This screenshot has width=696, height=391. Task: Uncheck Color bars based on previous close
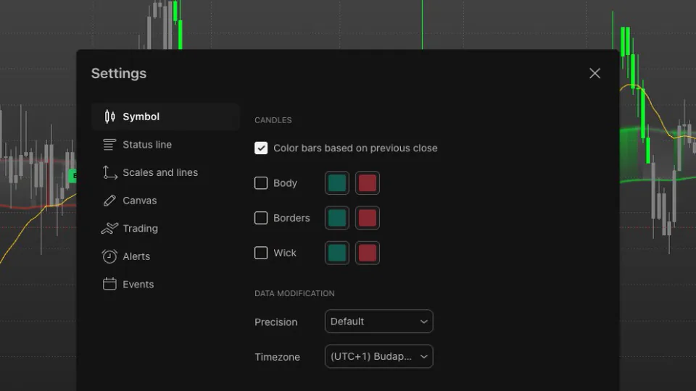[x=261, y=148]
